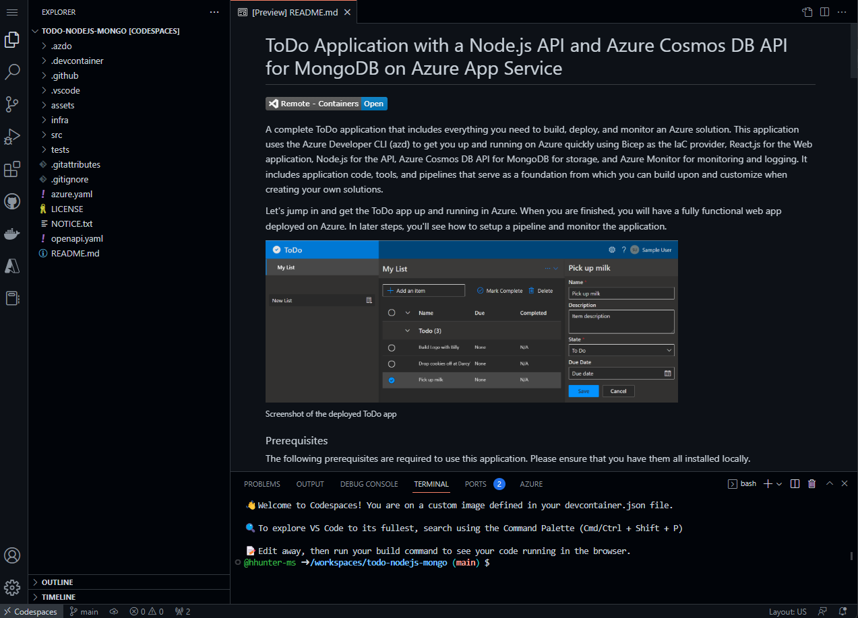This screenshot has height=618, width=858.
Task: Click the Codespaces status bar button
Action: [31, 611]
